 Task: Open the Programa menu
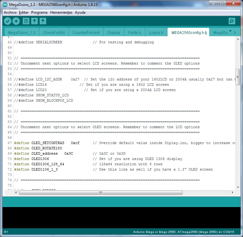[x=39, y=12]
